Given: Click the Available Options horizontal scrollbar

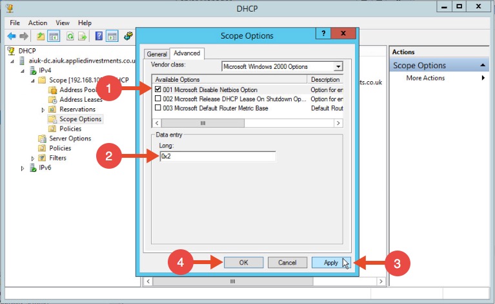Looking at the screenshot, I should click(245, 122).
